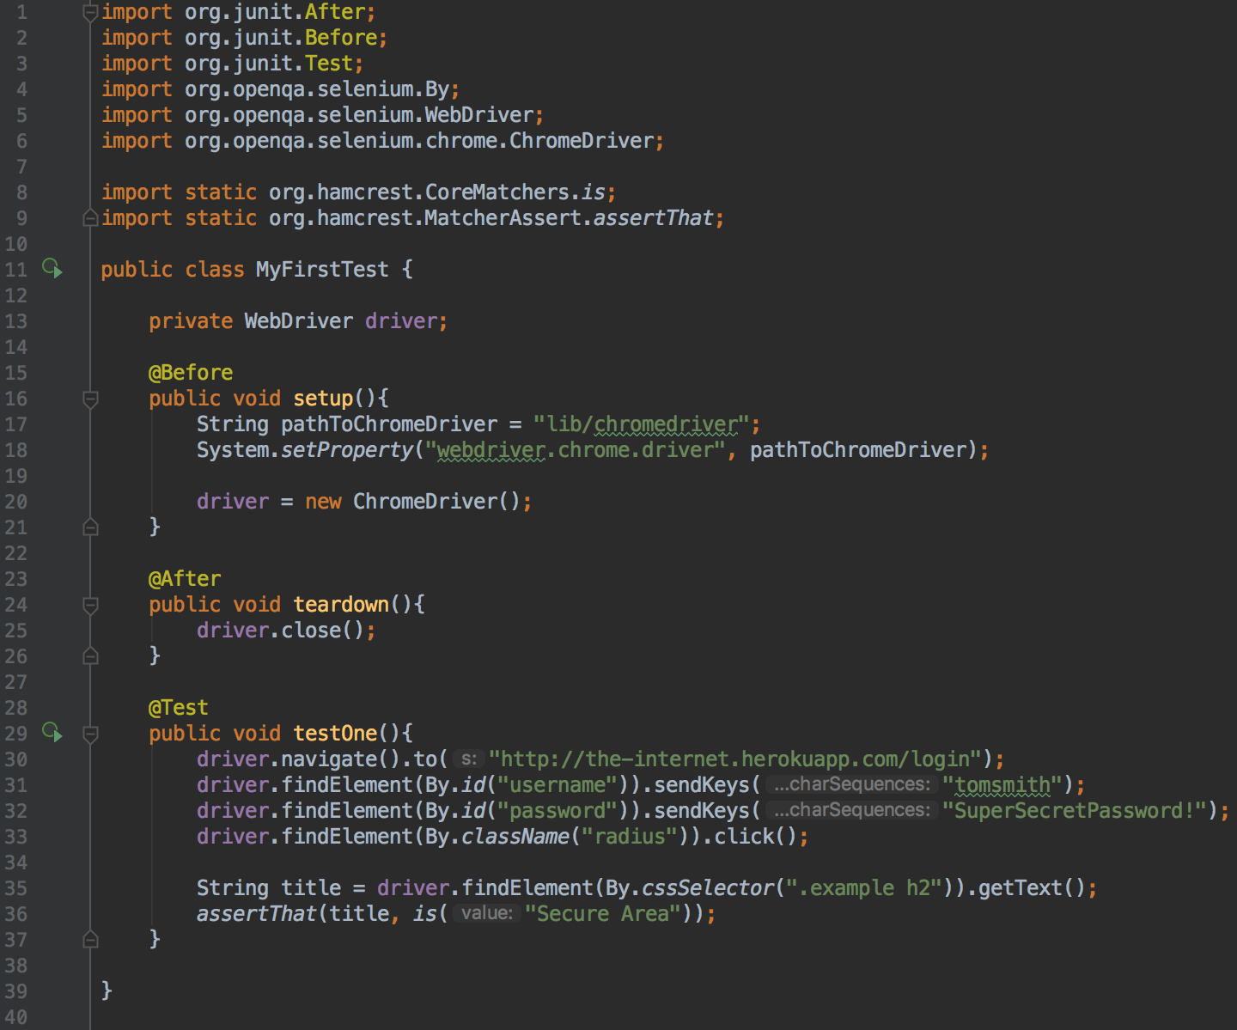Image resolution: width=1237 pixels, height=1030 pixels.
Task: Click field declaration 'private WebDriver driver'
Action: click(293, 321)
